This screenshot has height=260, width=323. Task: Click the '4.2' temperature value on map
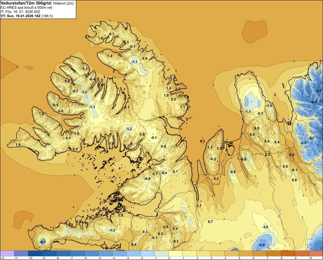pos(216,179)
